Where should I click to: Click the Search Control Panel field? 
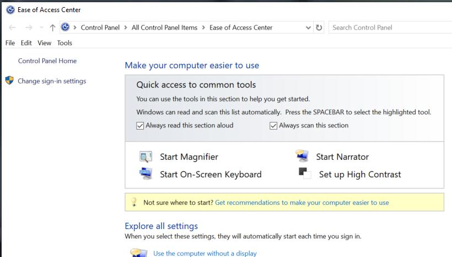tap(390, 27)
